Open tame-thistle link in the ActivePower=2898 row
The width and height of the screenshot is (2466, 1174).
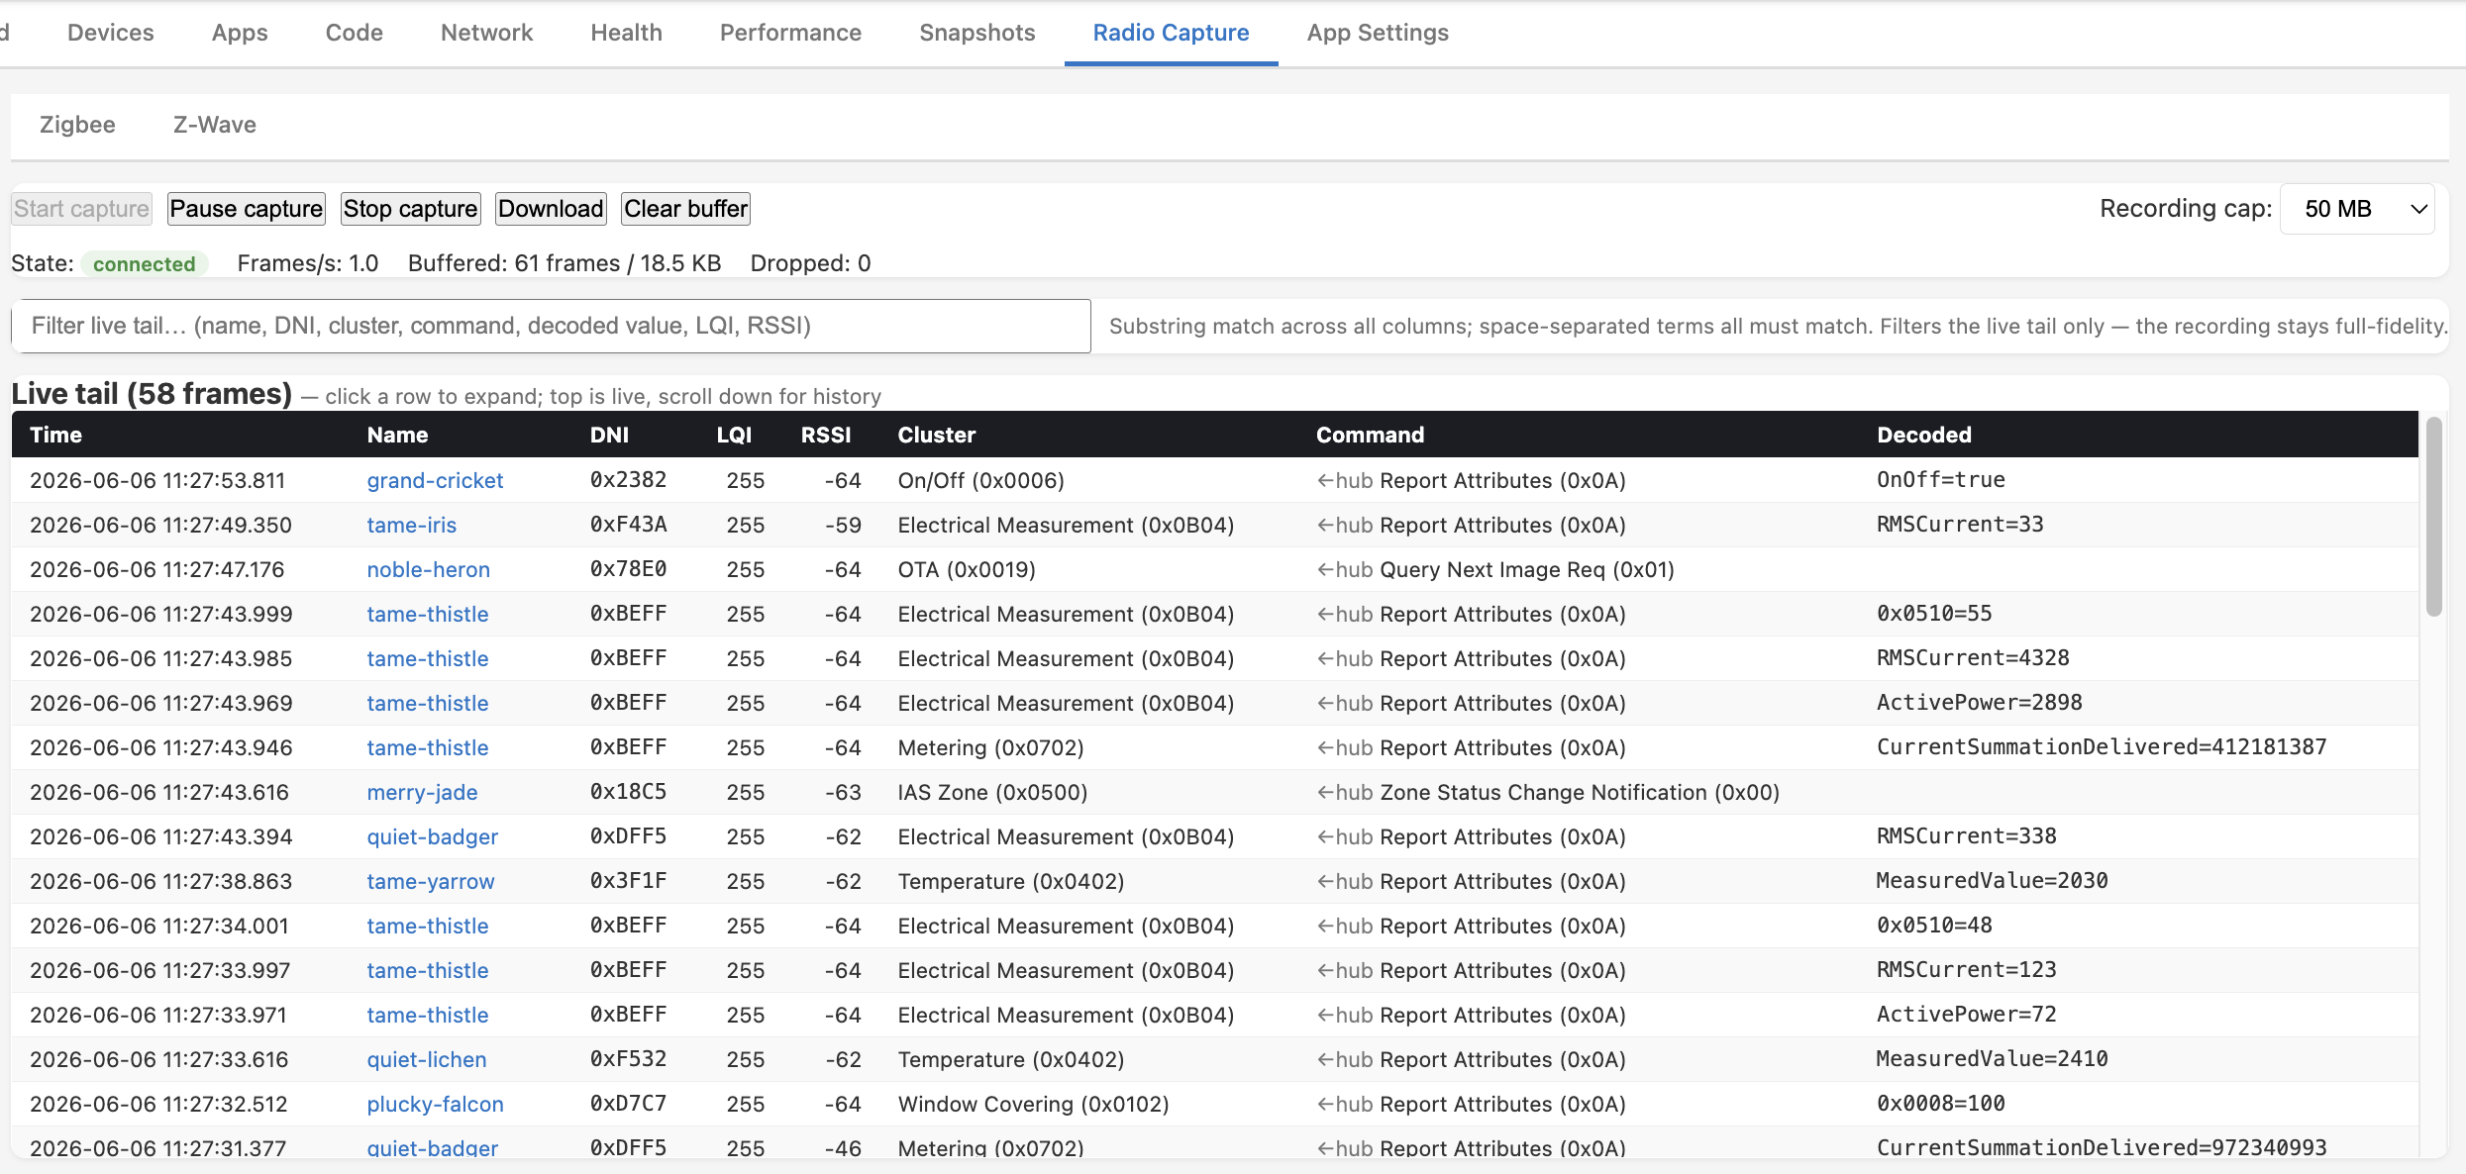[427, 703]
